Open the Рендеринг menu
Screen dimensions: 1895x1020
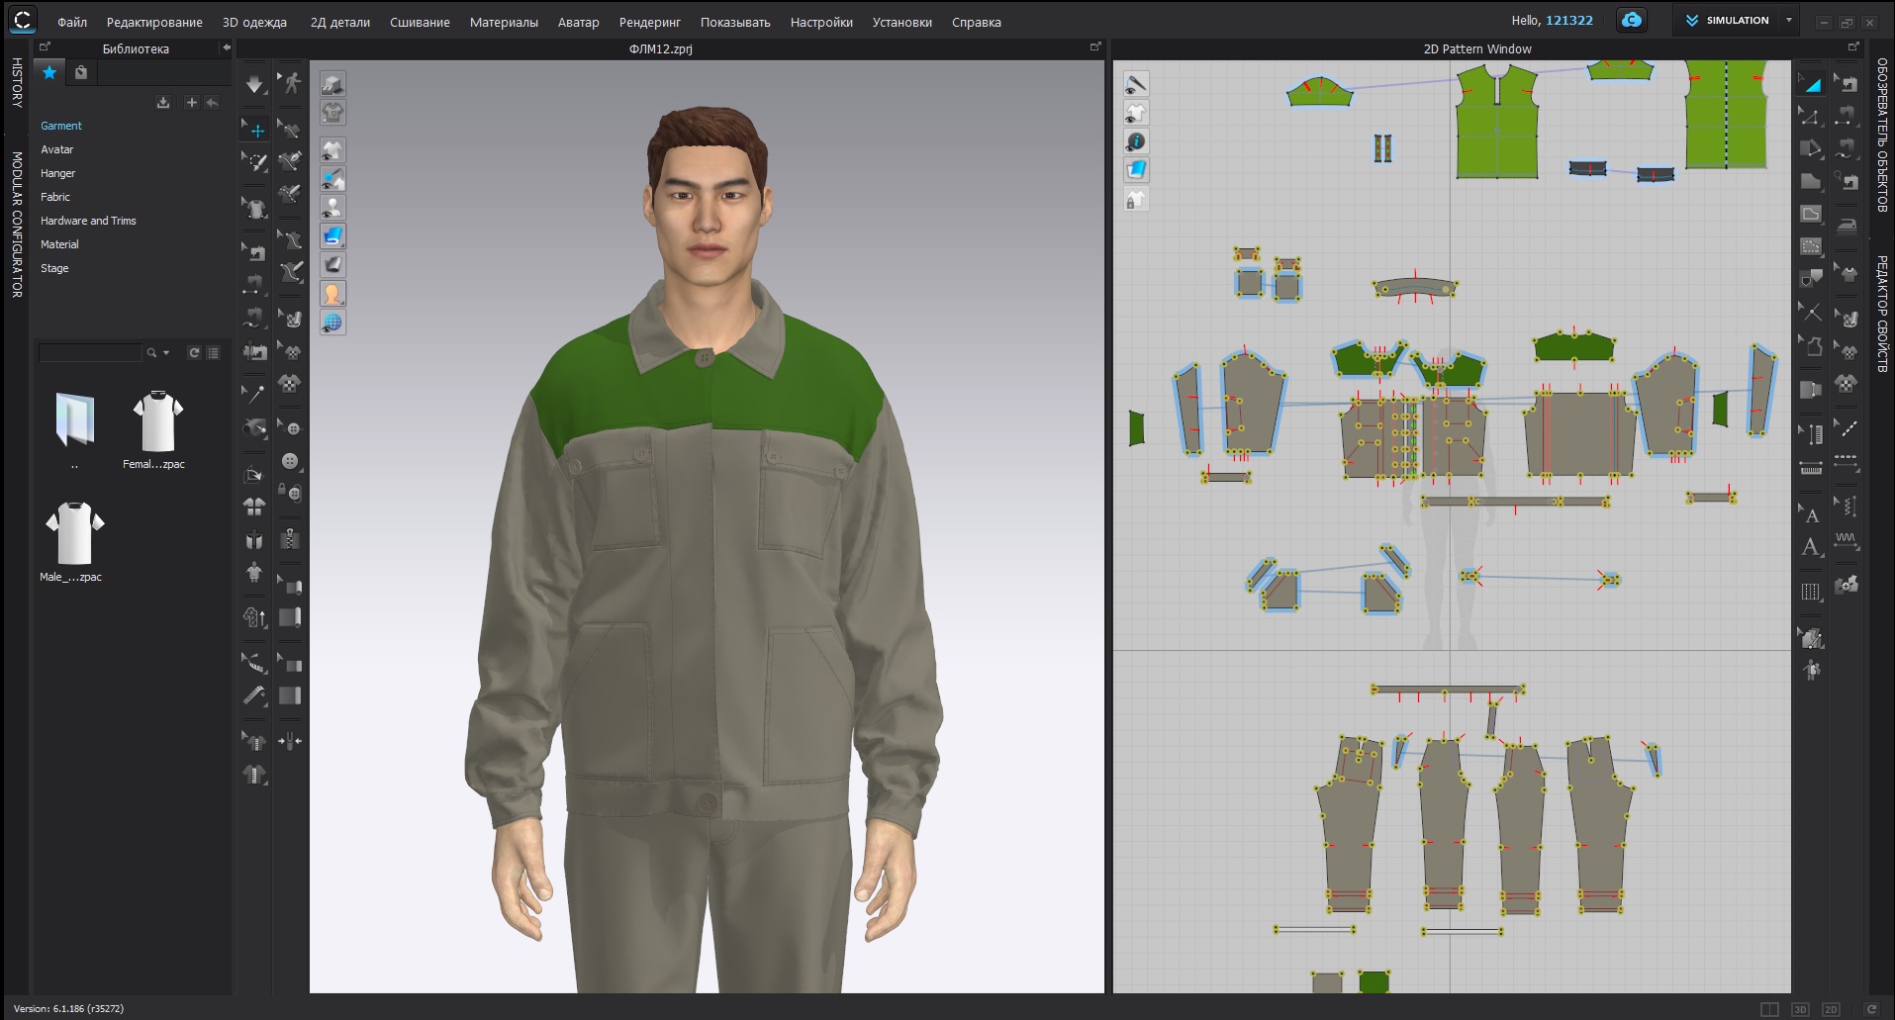[649, 22]
